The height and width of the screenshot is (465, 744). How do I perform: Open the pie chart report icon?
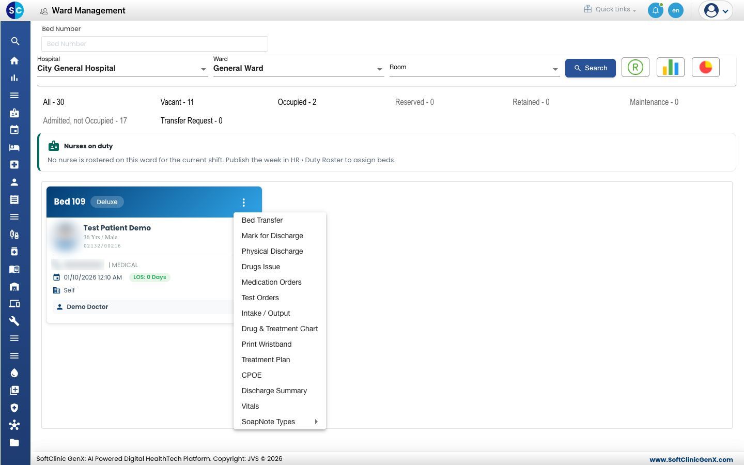tap(705, 67)
